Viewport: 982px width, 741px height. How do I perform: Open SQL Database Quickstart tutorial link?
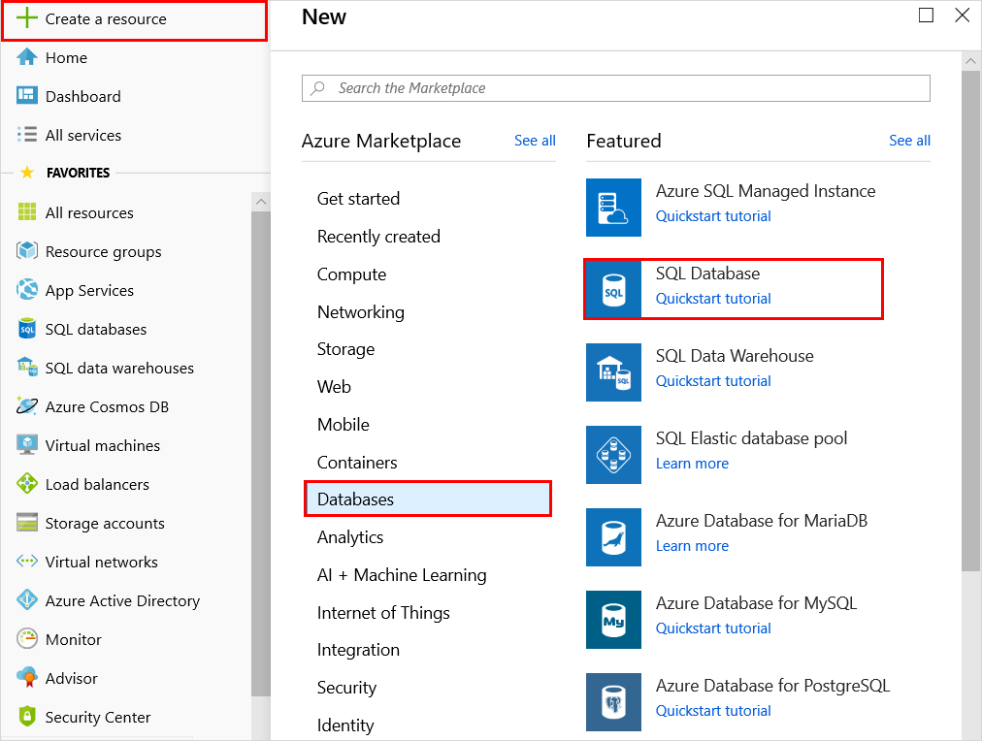point(713,299)
